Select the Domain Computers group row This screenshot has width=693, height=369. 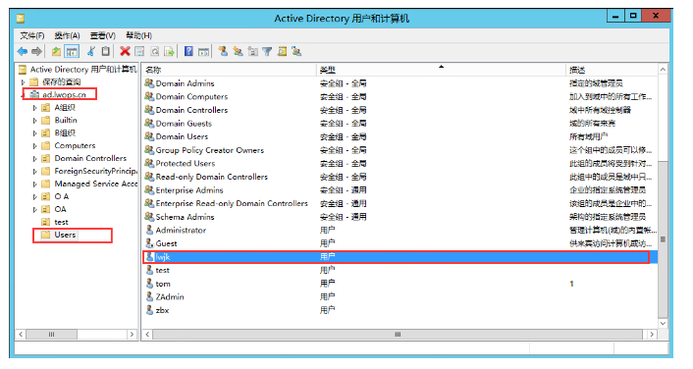point(400,97)
